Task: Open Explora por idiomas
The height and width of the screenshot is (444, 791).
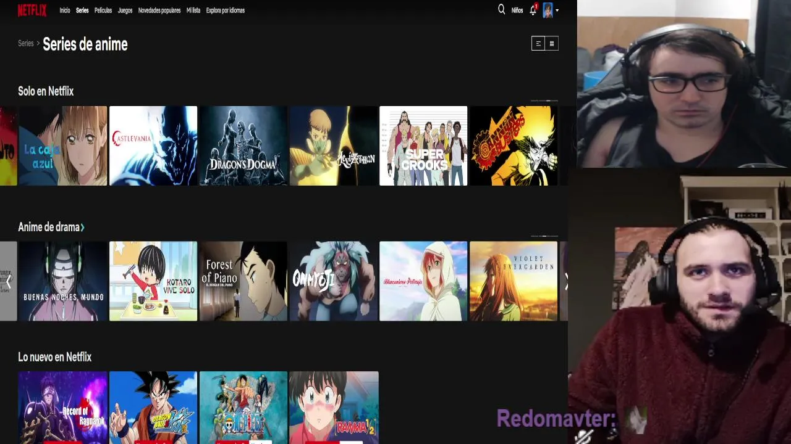Action: coord(226,10)
